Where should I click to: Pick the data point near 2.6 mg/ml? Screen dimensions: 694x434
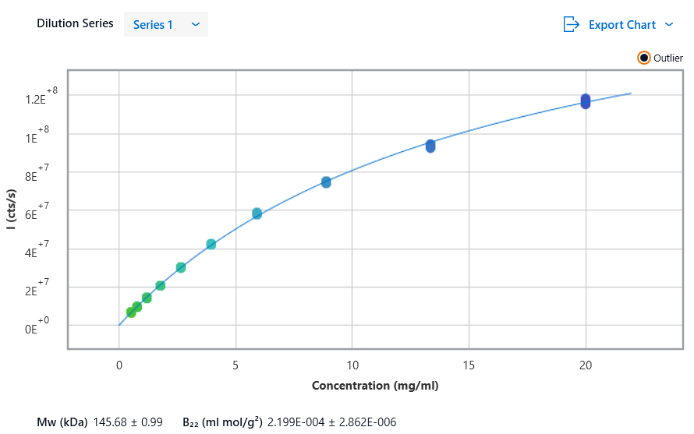[x=181, y=267]
